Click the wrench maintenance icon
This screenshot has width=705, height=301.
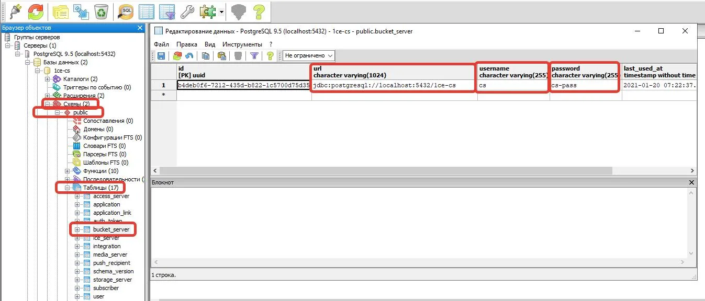(187, 11)
